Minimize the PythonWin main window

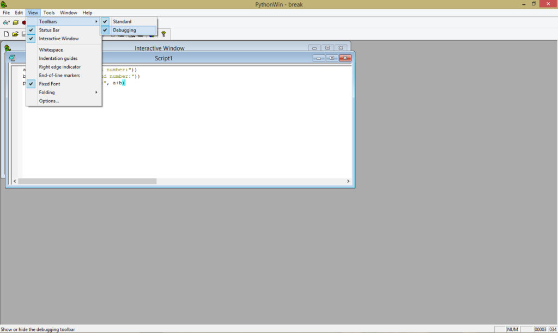pos(524,4)
